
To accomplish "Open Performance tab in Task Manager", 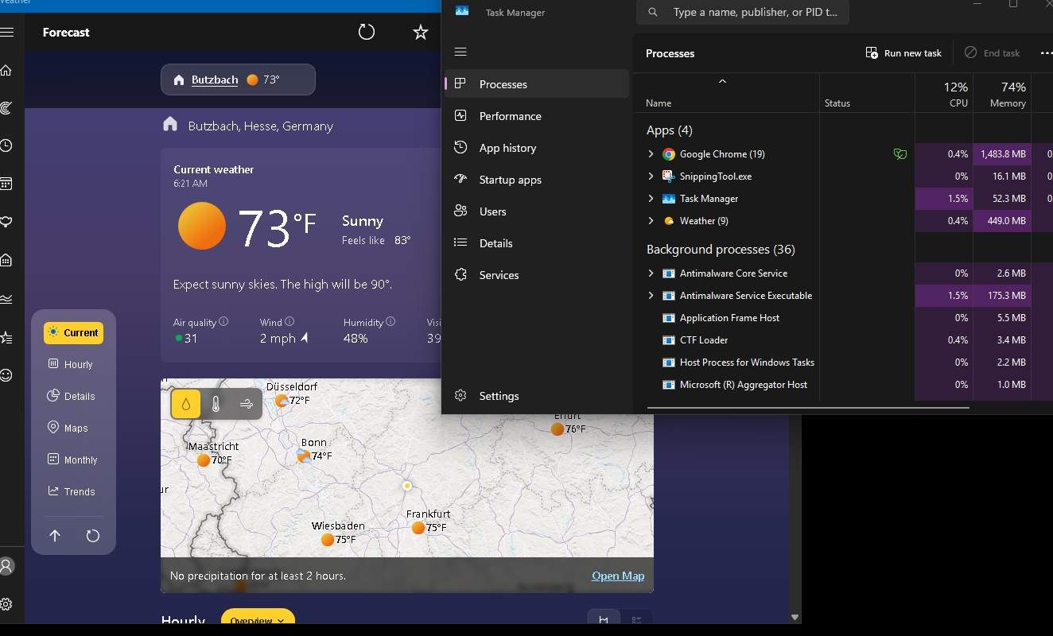I will (537, 116).
